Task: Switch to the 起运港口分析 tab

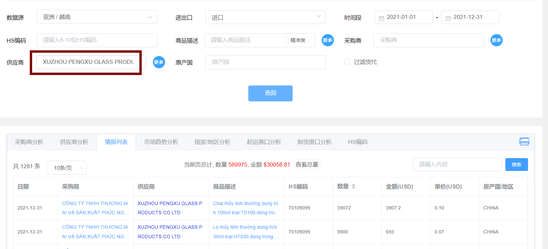Action: coord(264,142)
